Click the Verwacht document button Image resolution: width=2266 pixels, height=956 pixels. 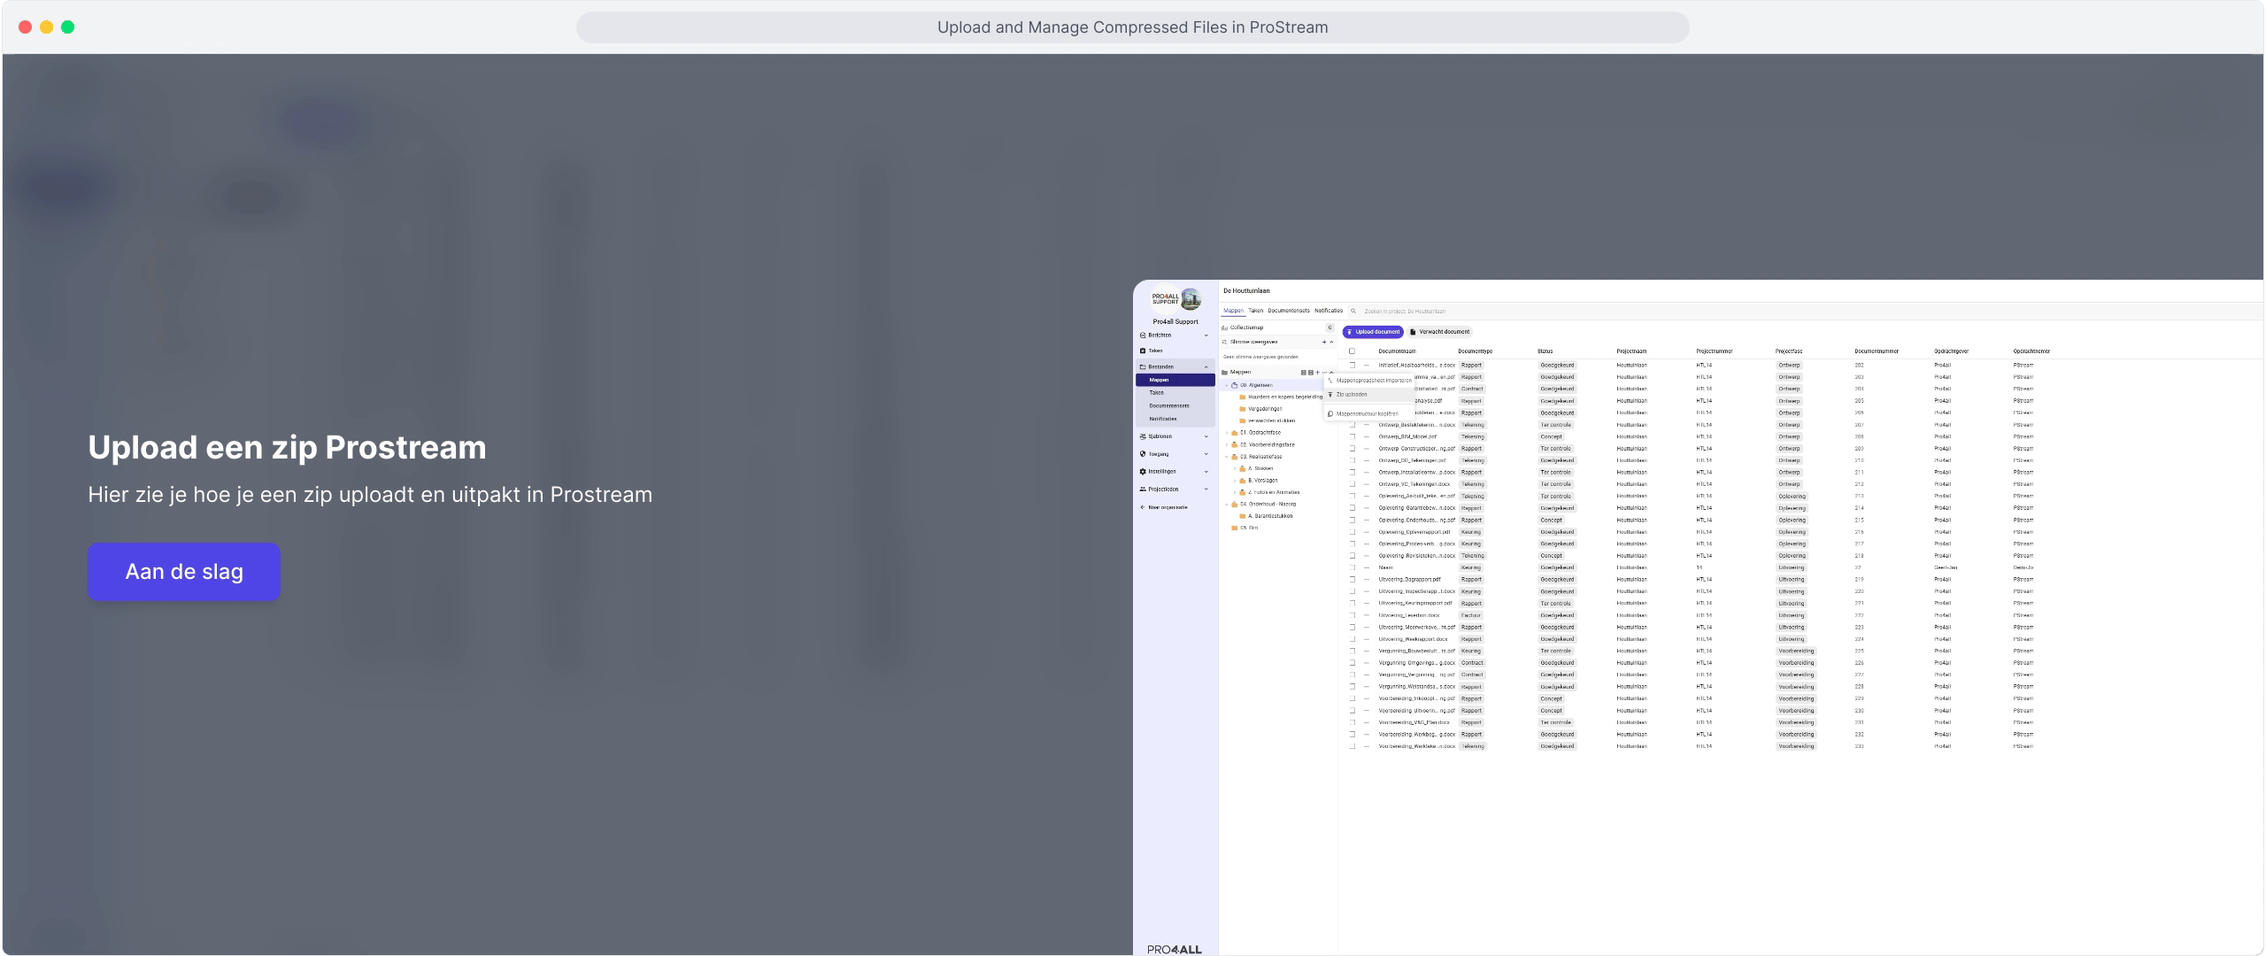tap(1440, 332)
